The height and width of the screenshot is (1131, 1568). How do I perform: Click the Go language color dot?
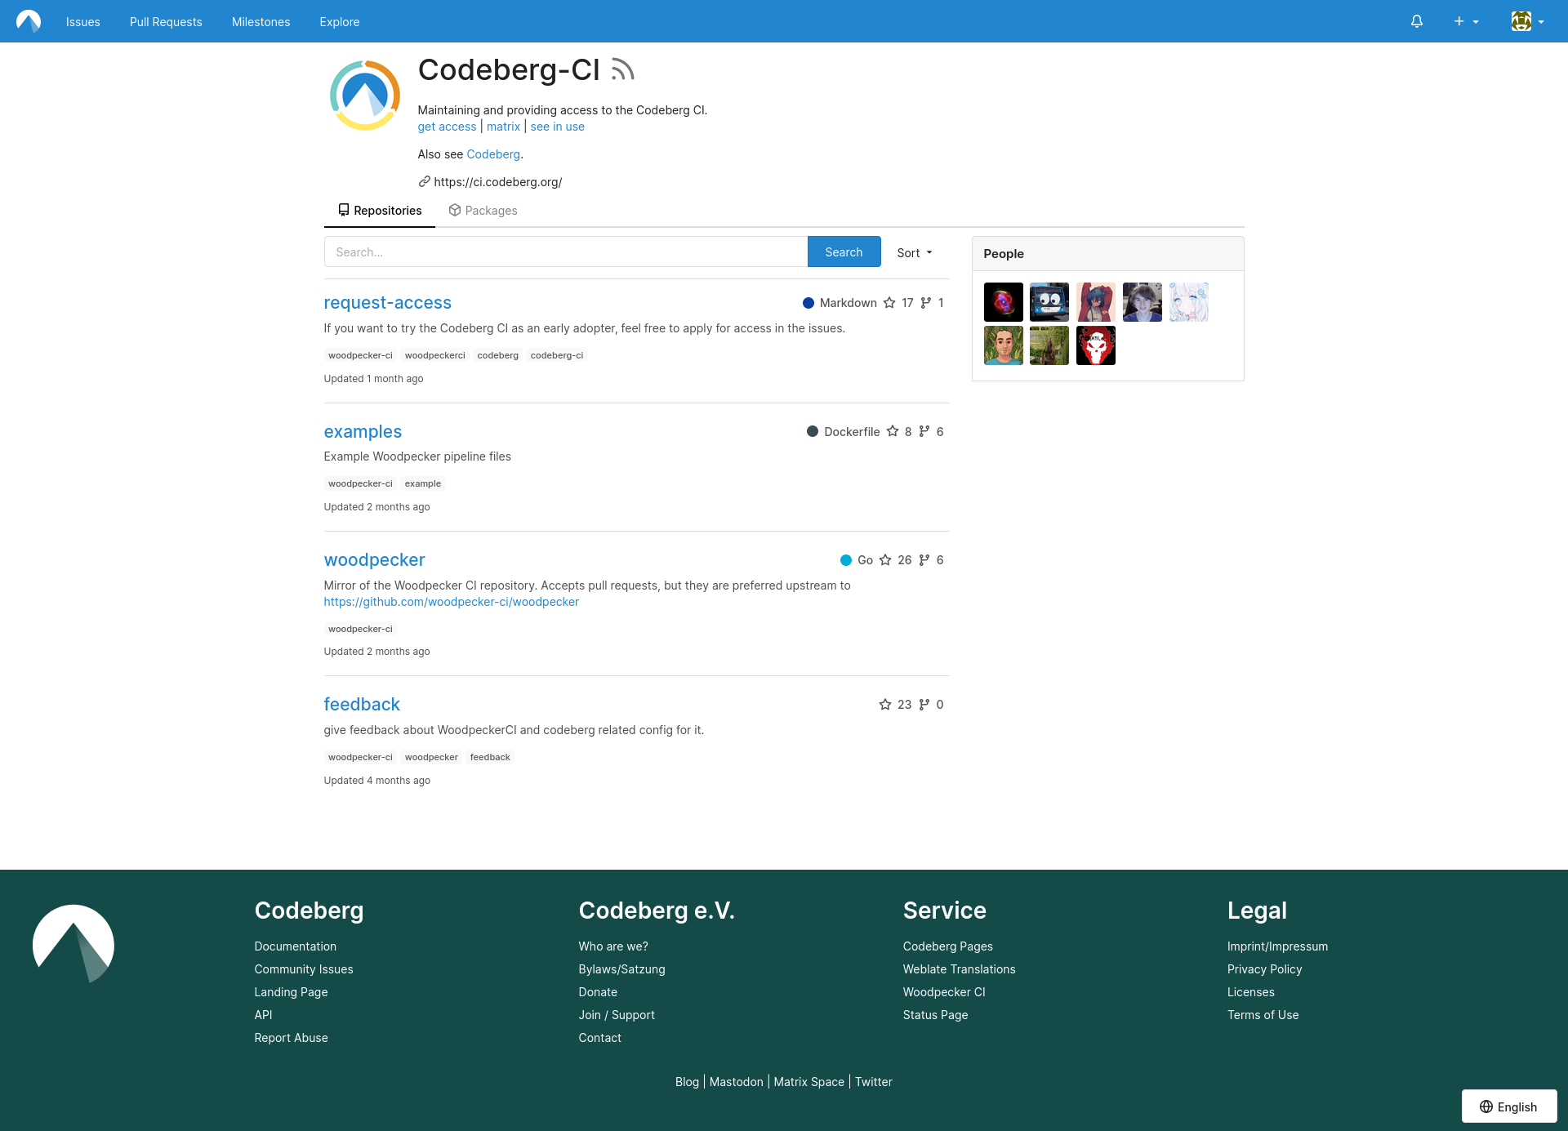(x=846, y=560)
